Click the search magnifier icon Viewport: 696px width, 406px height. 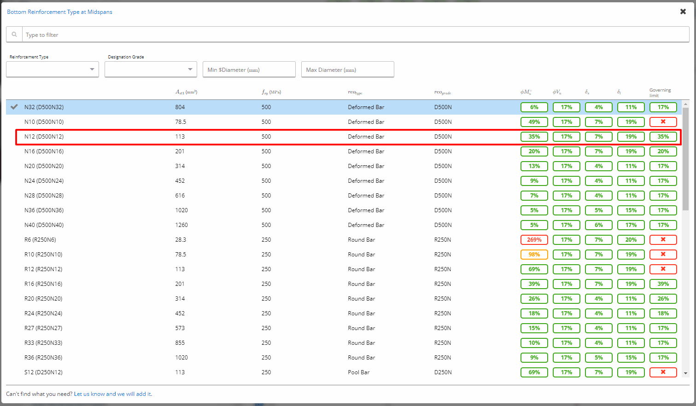coord(14,35)
